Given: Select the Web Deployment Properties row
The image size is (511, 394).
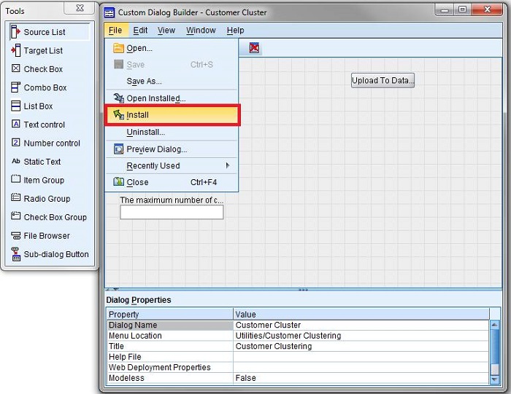Looking at the screenshot, I should [298, 367].
